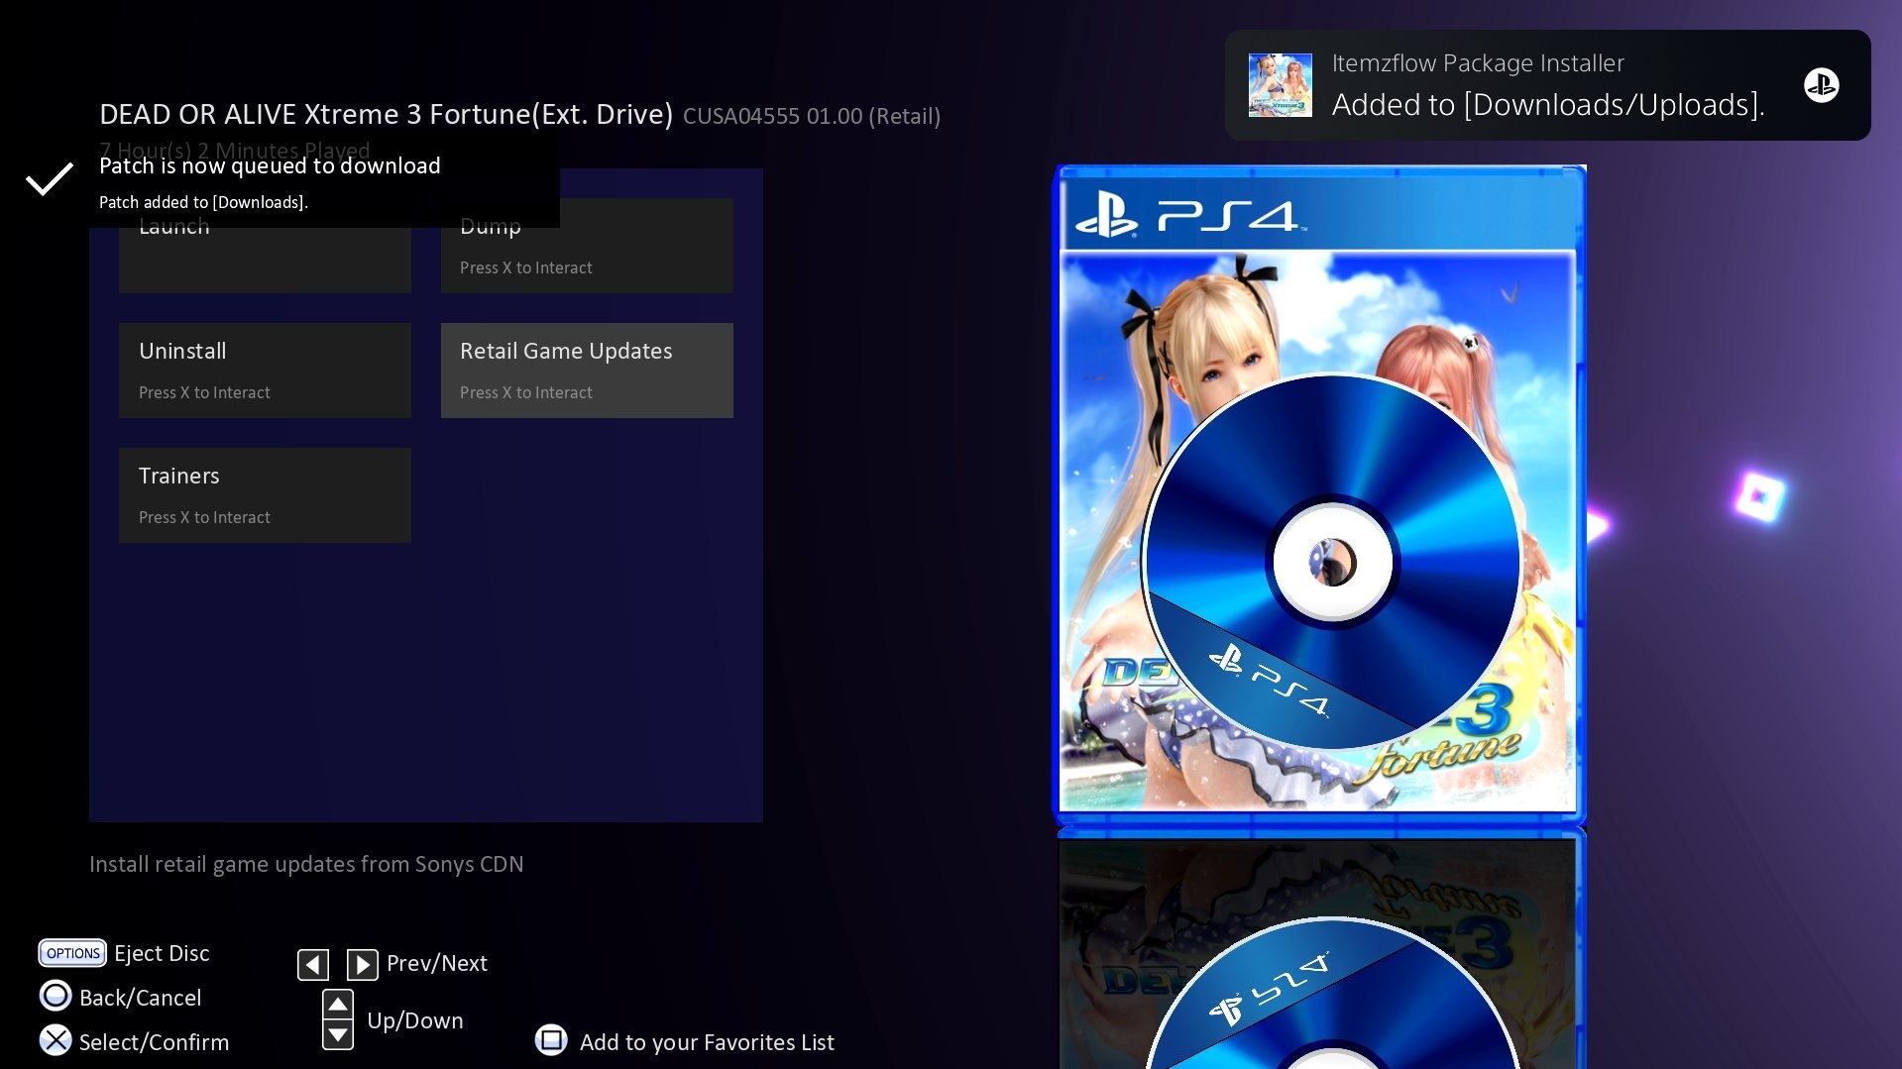
Task: Click the game thumbnail in the notification
Action: [x=1280, y=85]
